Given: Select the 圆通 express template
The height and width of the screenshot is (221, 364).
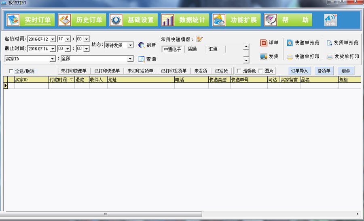Looking at the screenshot, I should [193, 49].
